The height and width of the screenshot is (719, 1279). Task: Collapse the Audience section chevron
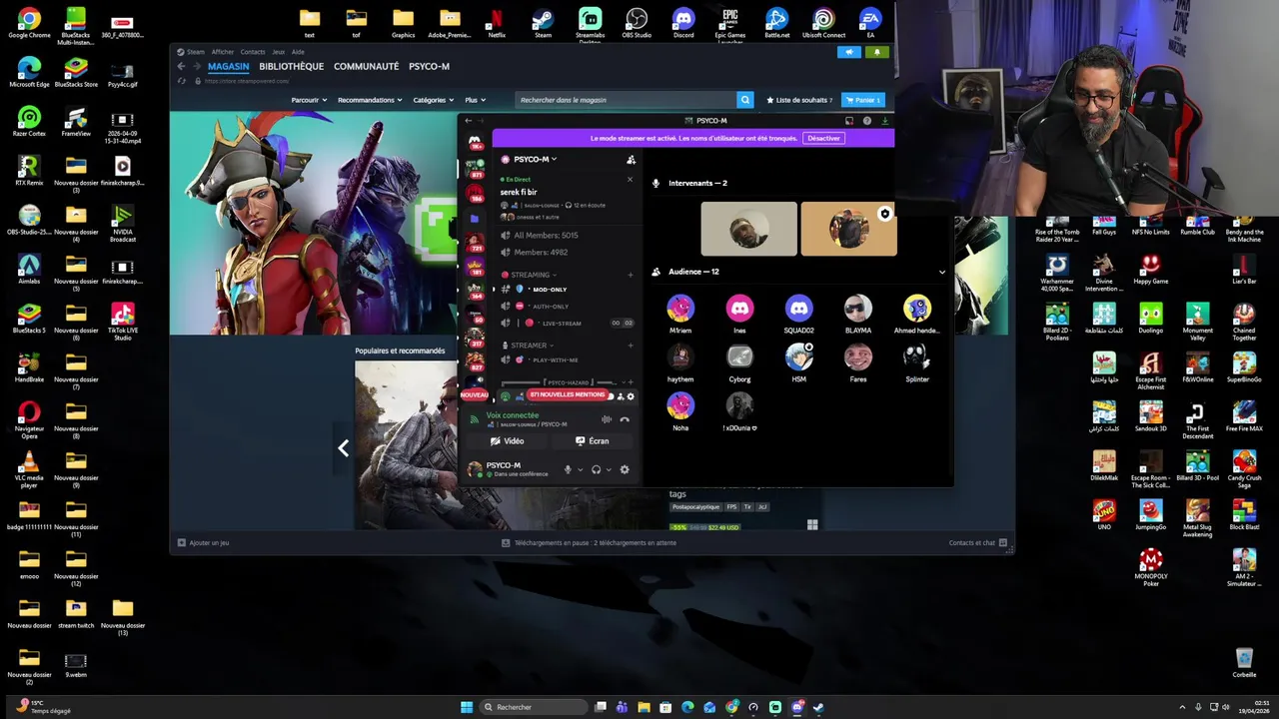click(x=941, y=272)
